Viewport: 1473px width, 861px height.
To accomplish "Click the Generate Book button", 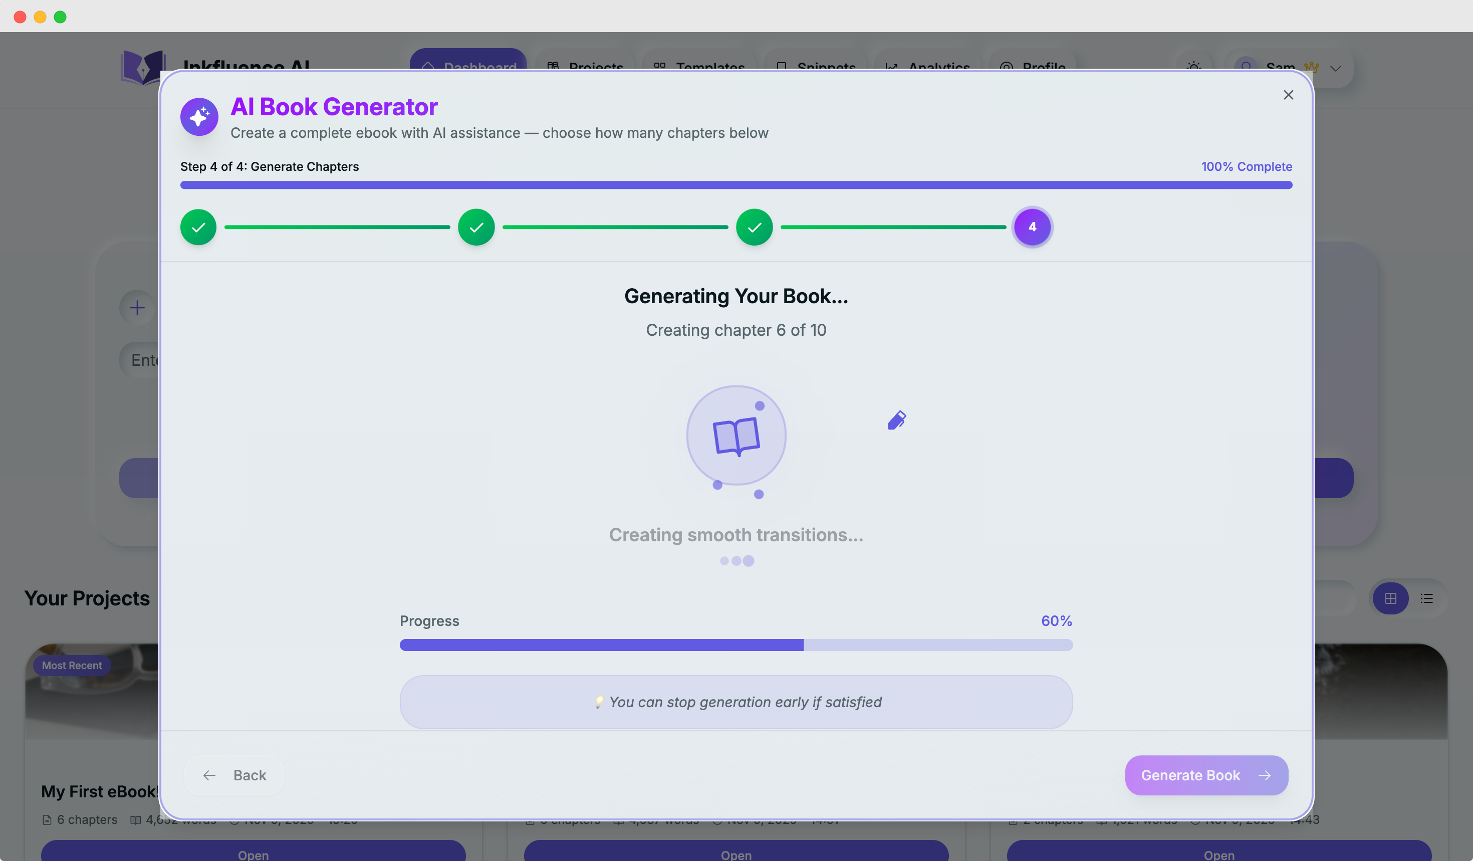I will (1205, 775).
